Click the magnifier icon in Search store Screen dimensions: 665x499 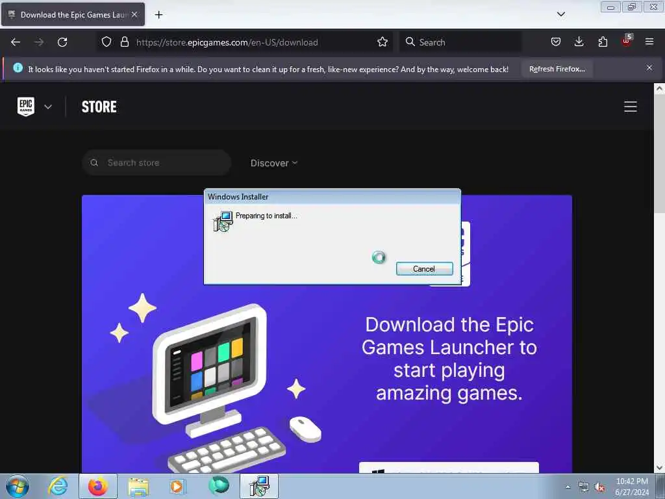[94, 162]
